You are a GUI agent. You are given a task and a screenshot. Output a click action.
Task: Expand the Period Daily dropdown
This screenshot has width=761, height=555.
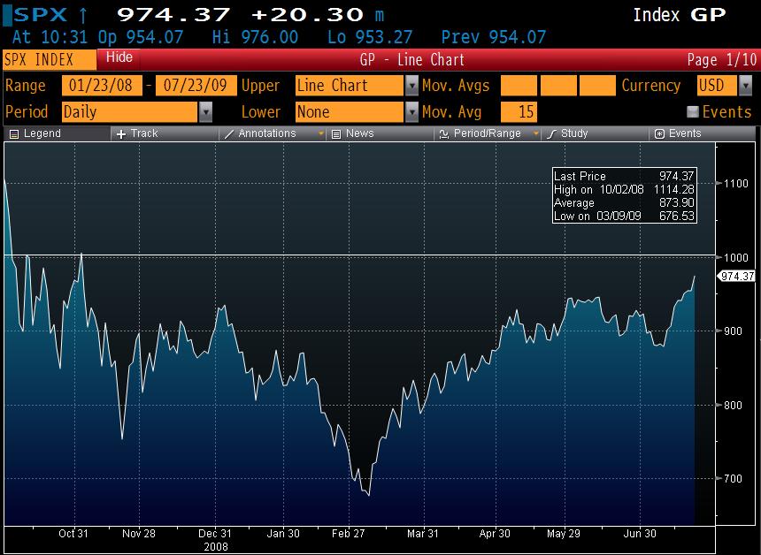pyautogui.click(x=206, y=112)
